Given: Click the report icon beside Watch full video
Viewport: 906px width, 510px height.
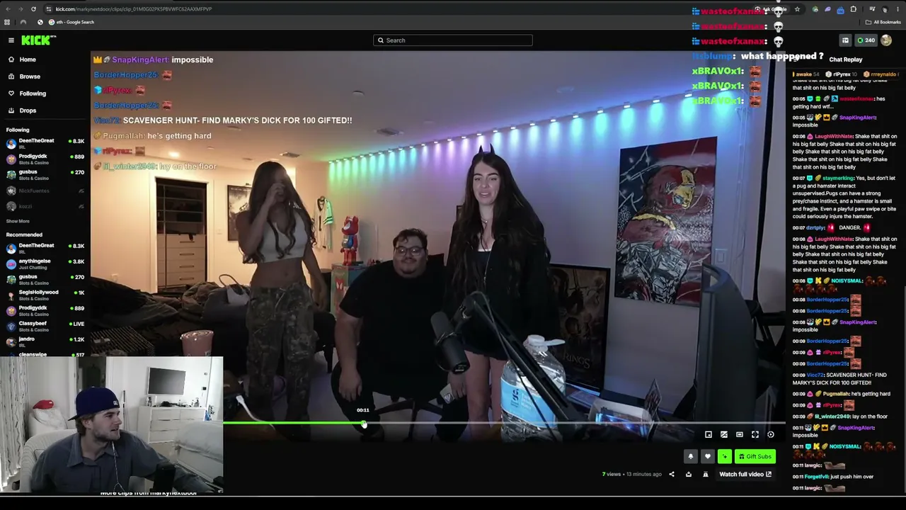Looking at the screenshot, I should [706, 475].
